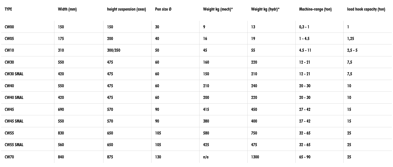Select the CW10 height value 300/350

tap(114, 50)
